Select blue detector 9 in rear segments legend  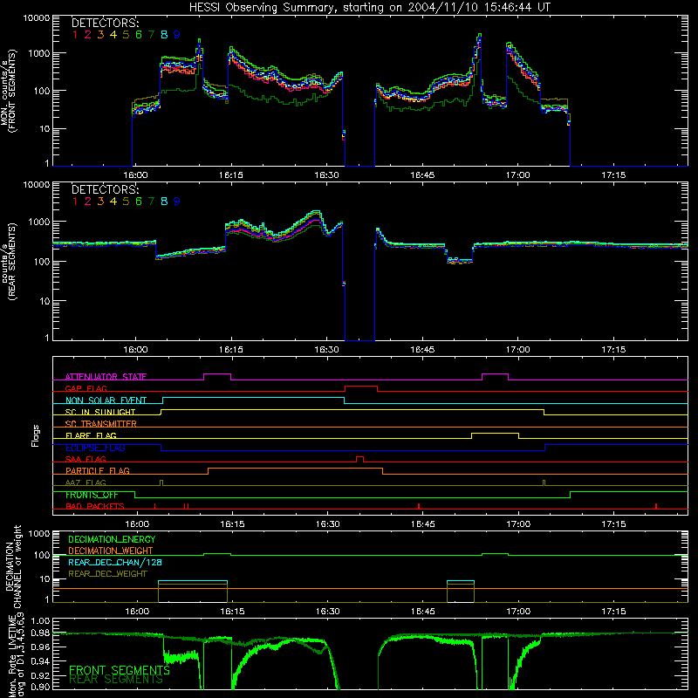point(177,202)
